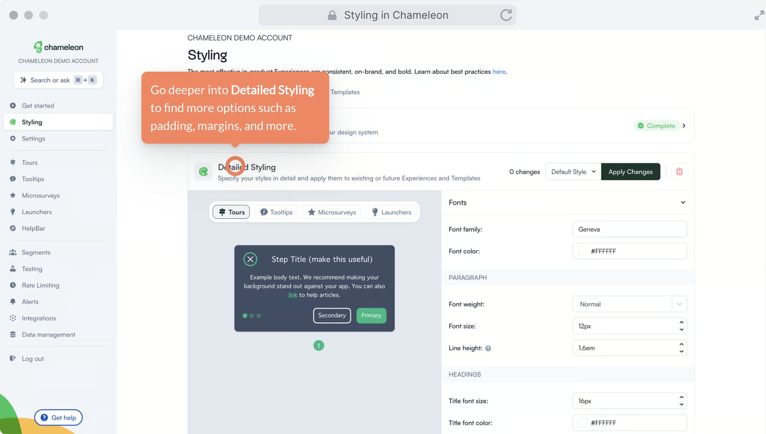Open Styling in the sidebar menu
The image size is (766, 434).
[x=58, y=122]
